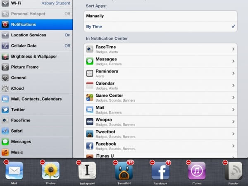Select By Time sort option

[x=160, y=26]
